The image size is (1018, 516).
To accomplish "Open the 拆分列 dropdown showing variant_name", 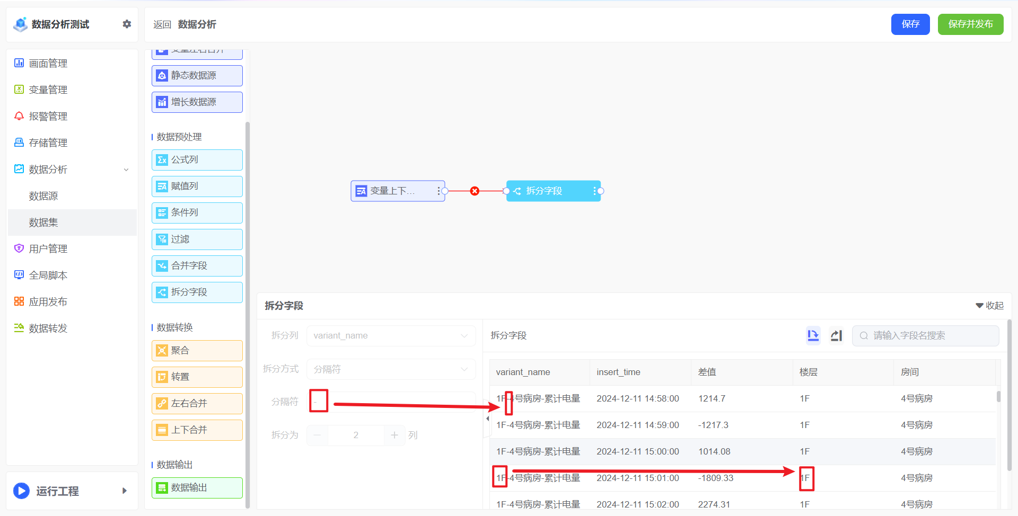I will [391, 335].
